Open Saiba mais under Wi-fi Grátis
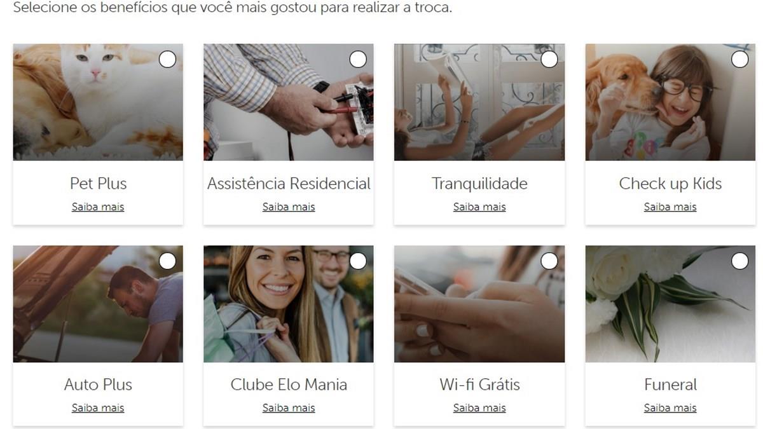The image size is (763, 429). 479,408
